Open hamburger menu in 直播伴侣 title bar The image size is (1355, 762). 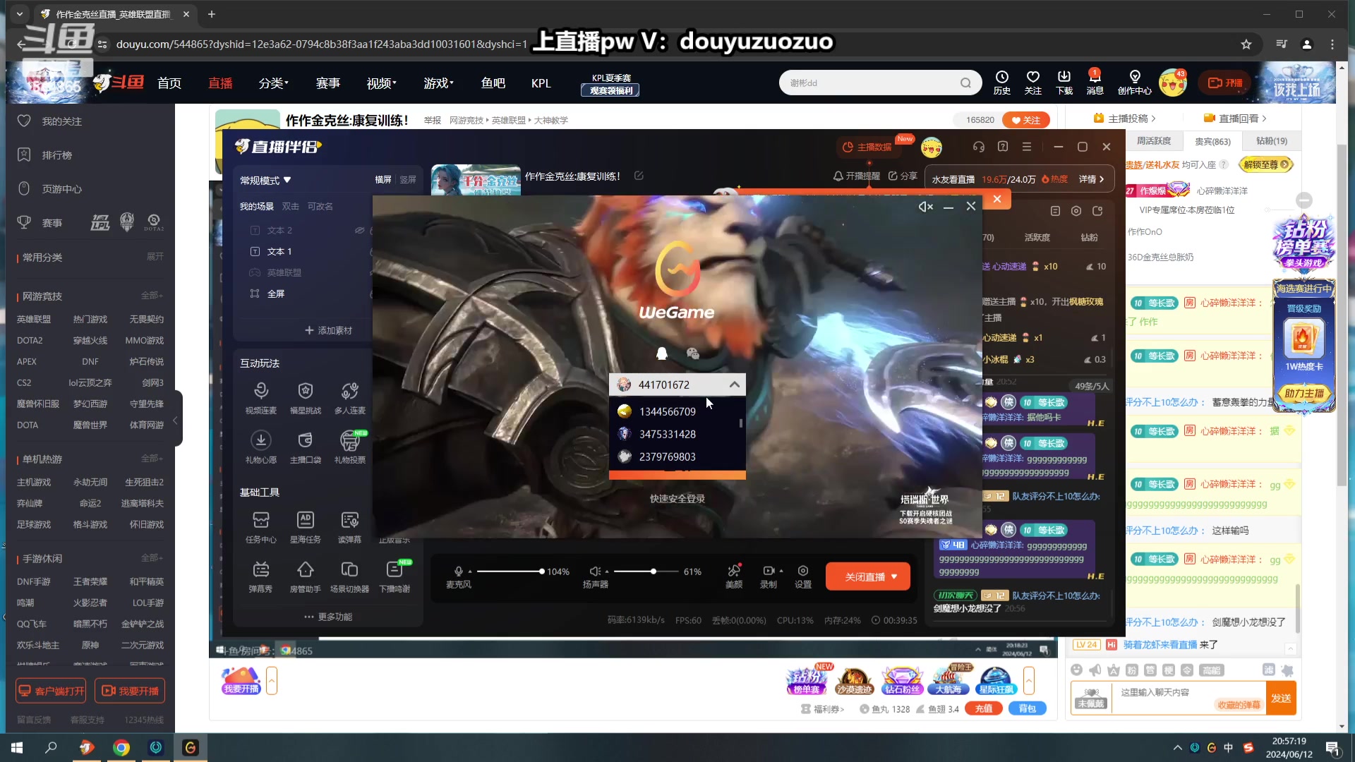pos(1027,147)
